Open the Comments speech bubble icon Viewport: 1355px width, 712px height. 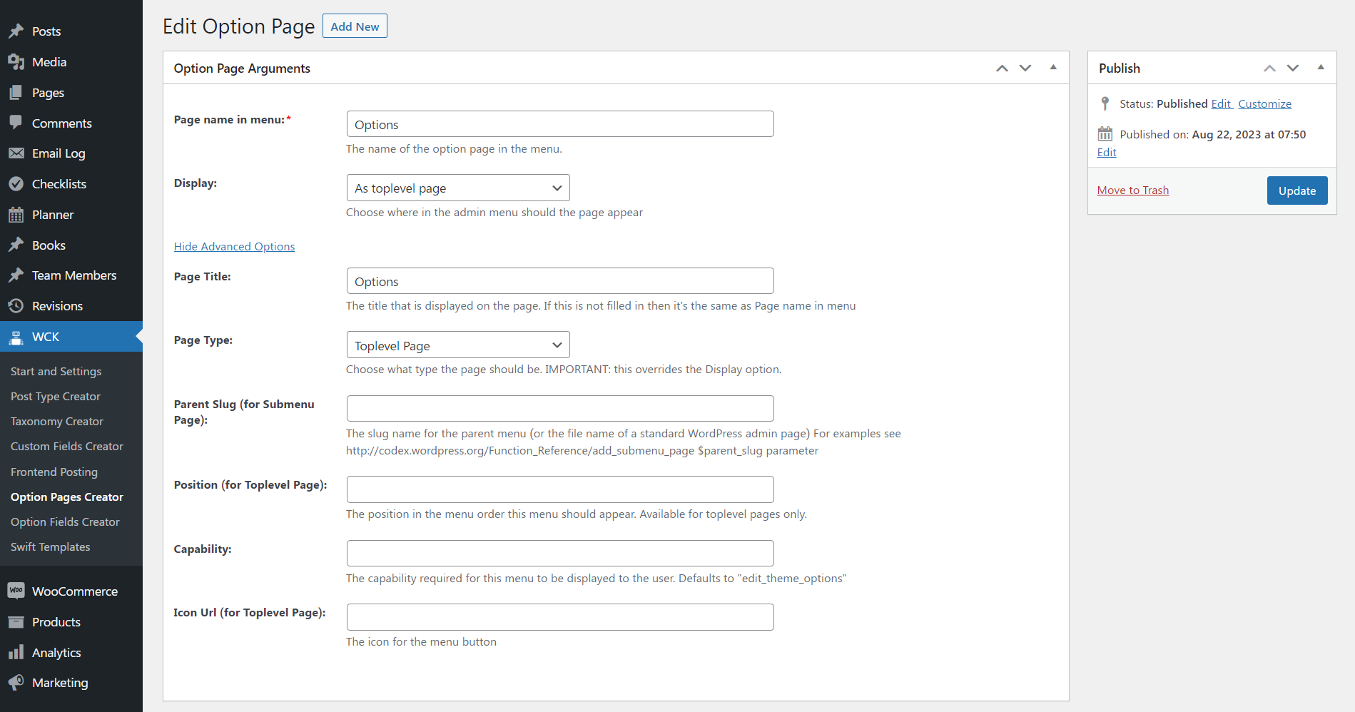point(16,123)
